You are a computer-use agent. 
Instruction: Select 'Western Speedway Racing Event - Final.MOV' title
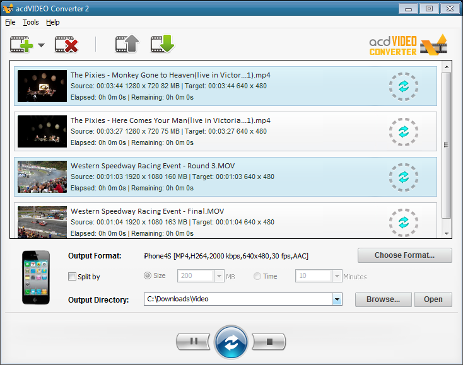[148, 211]
